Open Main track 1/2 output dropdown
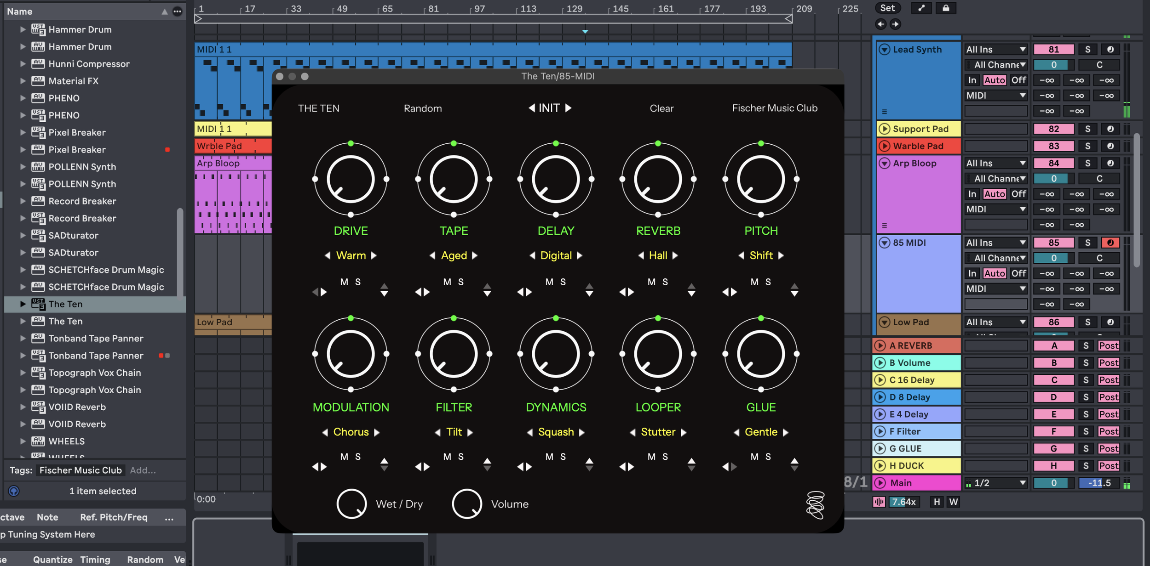1150x566 pixels. pyautogui.click(x=996, y=483)
